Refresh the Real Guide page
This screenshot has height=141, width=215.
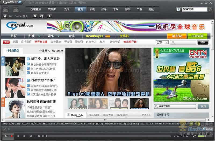click(42, 16)
